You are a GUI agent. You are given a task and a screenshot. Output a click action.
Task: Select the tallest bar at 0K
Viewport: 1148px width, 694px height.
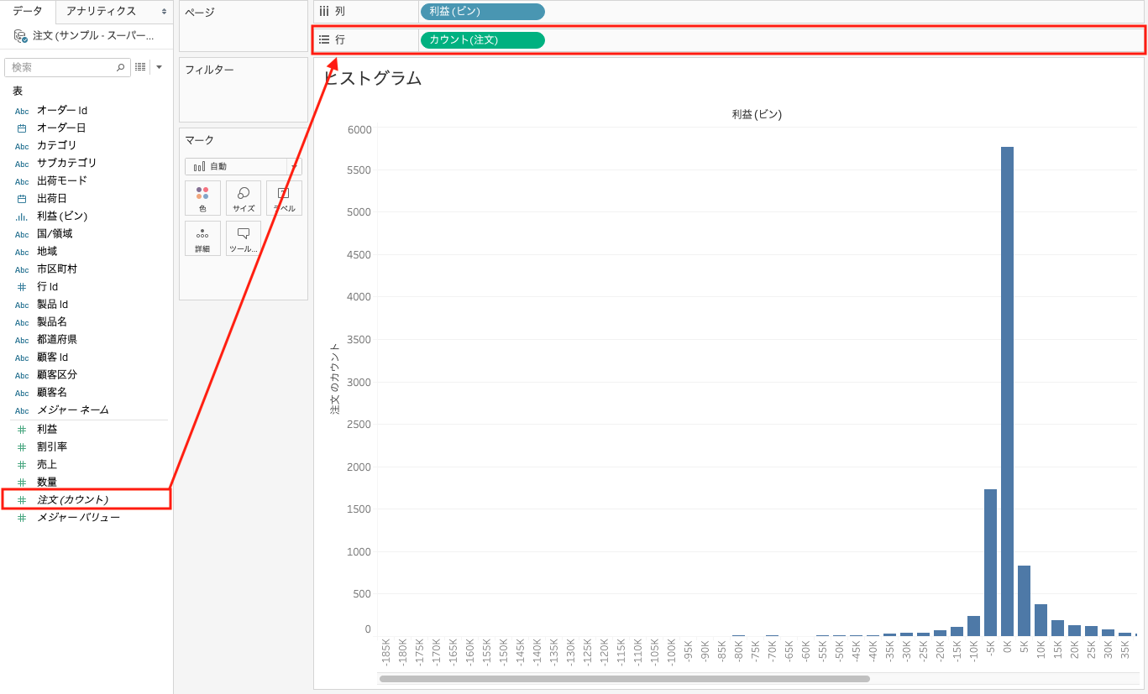[1007, 391]
